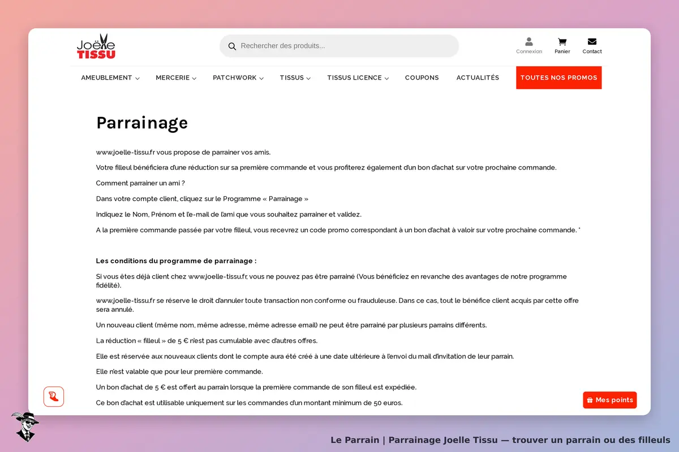Click the masked man logo at bottom left
The image size is (679, 452).
click(24, 427)
